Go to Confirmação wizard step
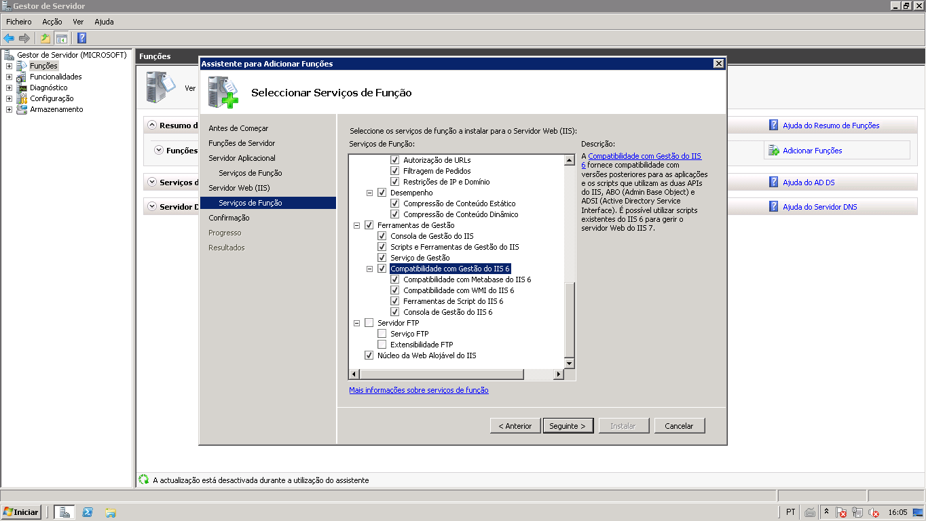Screen dimensions: 926x521 coord(229,218)
